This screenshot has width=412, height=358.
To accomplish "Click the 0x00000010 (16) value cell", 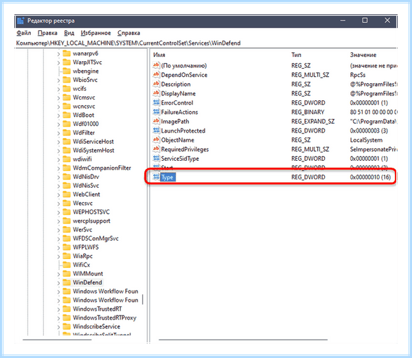I will [x=370, y=177].
